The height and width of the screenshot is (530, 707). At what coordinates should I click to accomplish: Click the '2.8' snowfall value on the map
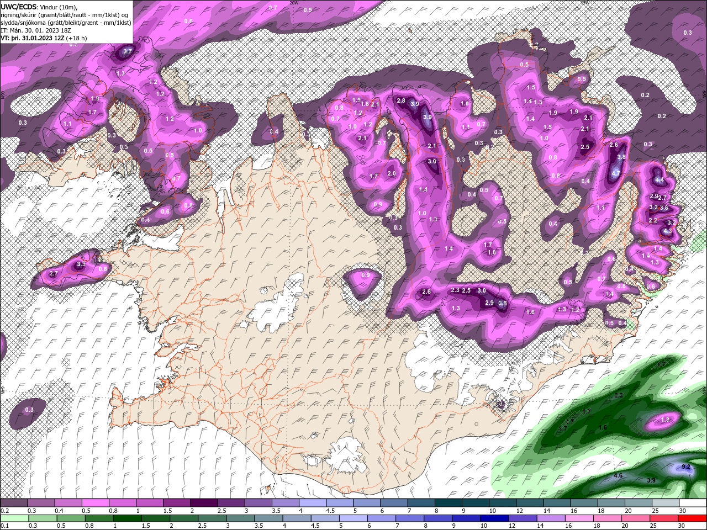click(401, 100)
